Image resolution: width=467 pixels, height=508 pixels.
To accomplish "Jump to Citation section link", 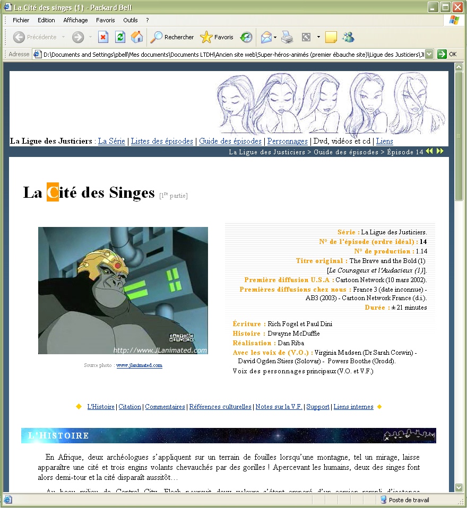I will click(x=129, y=407).
